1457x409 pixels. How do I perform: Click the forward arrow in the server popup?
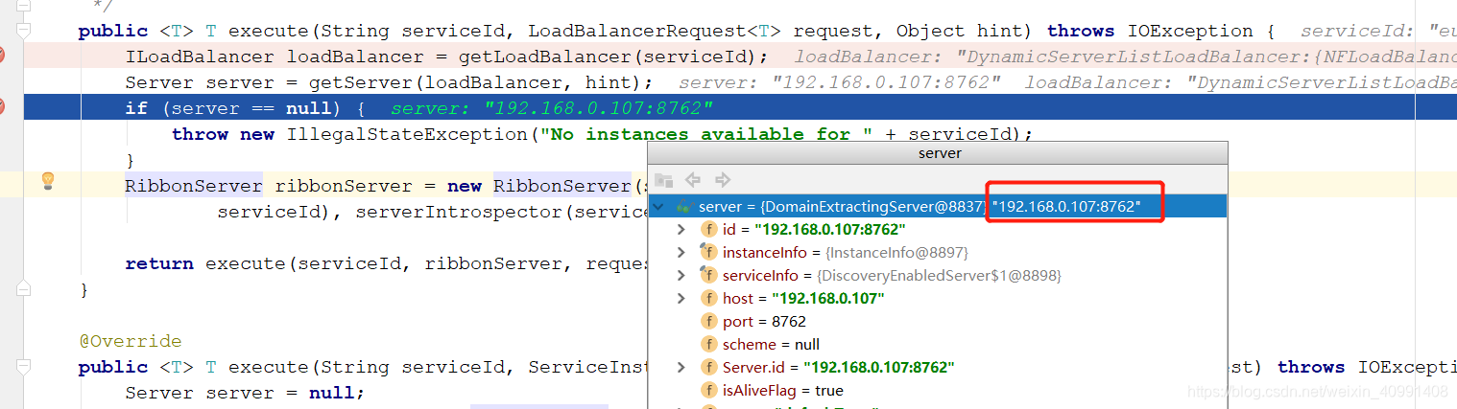[723, 179]
